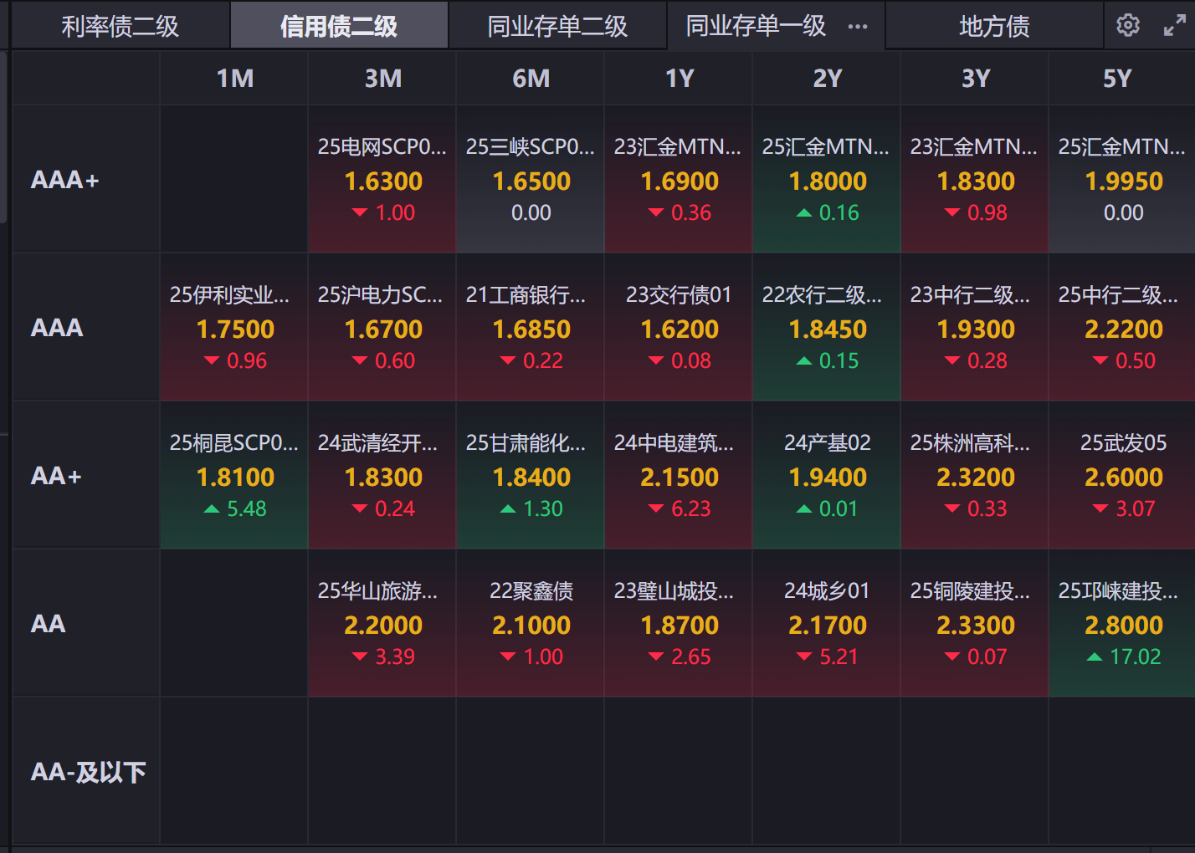Click the 25邛崃建投 bond at 2.8000
Viewport: 1195px width, 853px height.
coord(1123,624)
